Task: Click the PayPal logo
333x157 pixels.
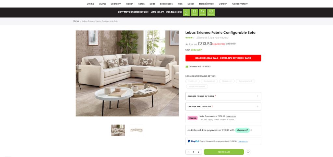Action: coord(193,141)
